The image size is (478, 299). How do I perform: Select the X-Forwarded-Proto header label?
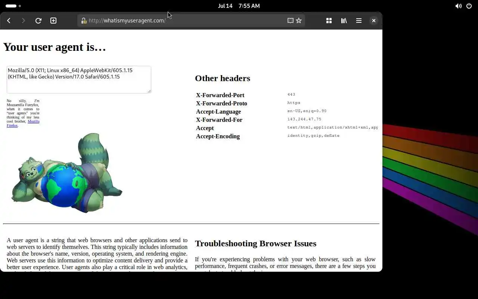pos(221,104)
